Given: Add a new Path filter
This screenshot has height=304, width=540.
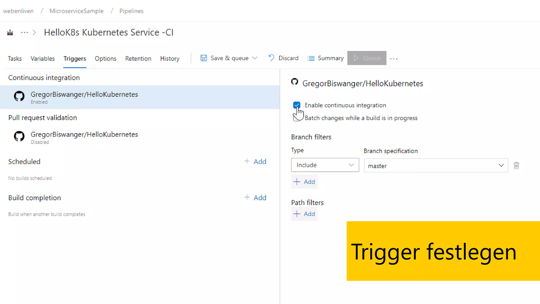Looking at the screenshot, I should click(304, 214).
